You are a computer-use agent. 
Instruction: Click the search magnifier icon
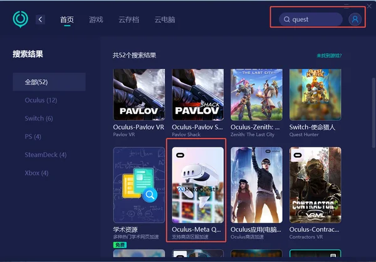(287, 19)
